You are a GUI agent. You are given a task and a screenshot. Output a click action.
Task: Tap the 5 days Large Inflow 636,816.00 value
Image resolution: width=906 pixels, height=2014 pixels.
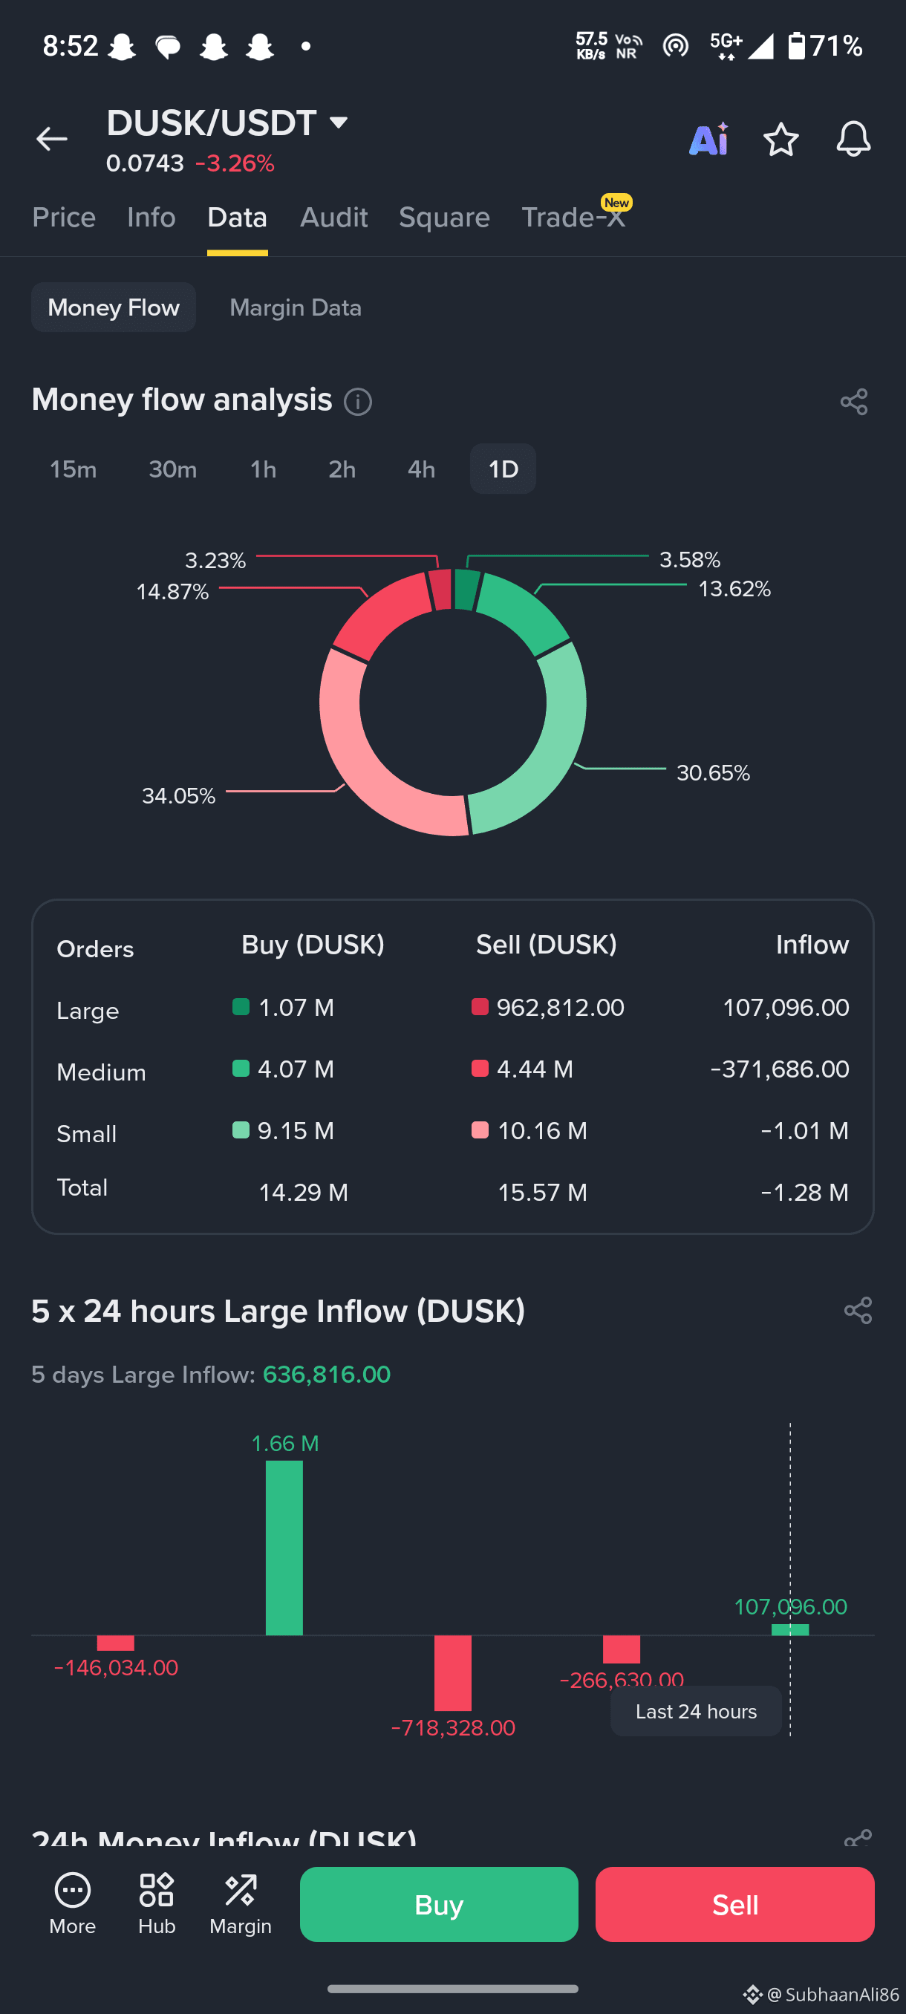click(x=327, y=1375)
